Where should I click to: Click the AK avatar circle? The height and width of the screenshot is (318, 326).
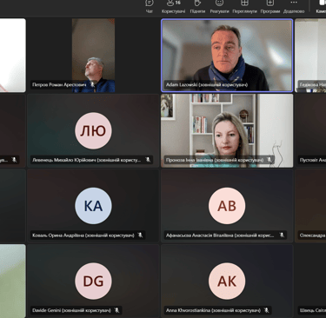pos(227,282)
